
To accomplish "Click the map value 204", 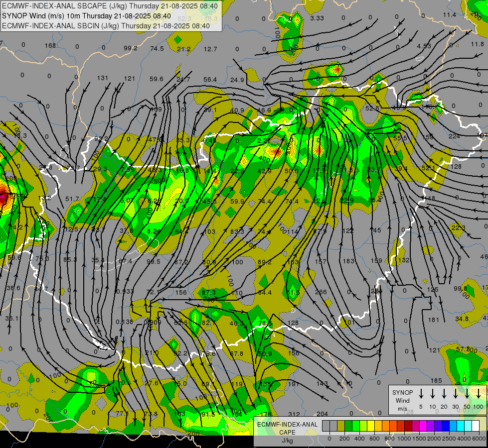I will (322, 414).
